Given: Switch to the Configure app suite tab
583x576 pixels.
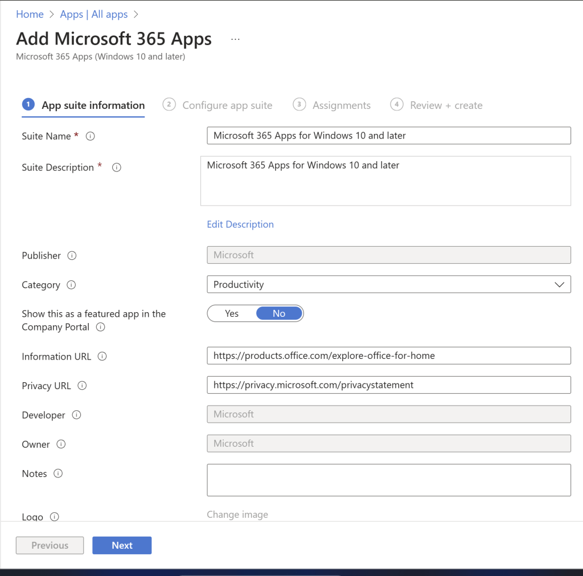Looking at the screenshot, I should 227,105.
